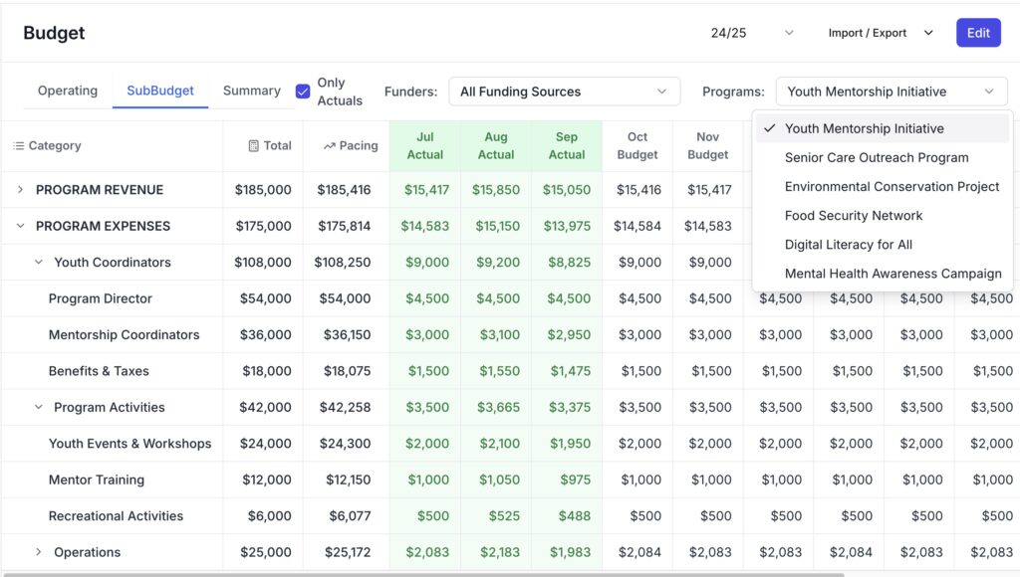Click checkmark icon beside Youth Mentorship Initiative

click(769, 128)
